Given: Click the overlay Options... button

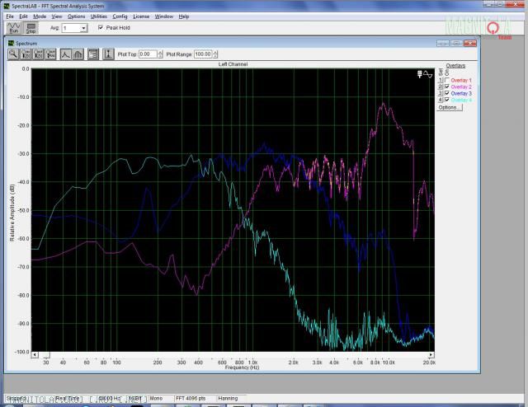Looking at the screenshot, I should click(x=449, y=107).
